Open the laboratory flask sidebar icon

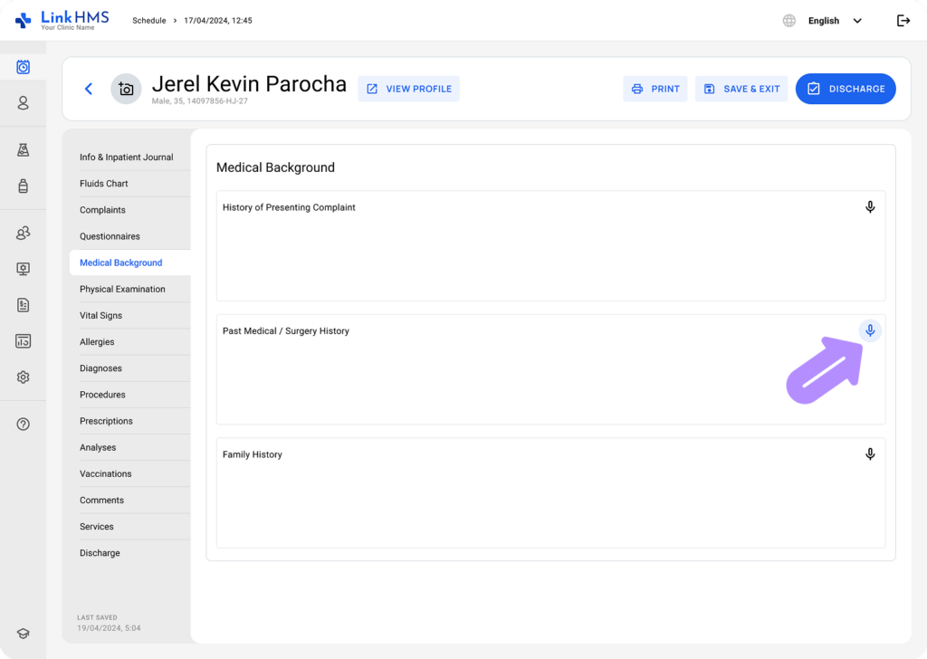[23, 150]
